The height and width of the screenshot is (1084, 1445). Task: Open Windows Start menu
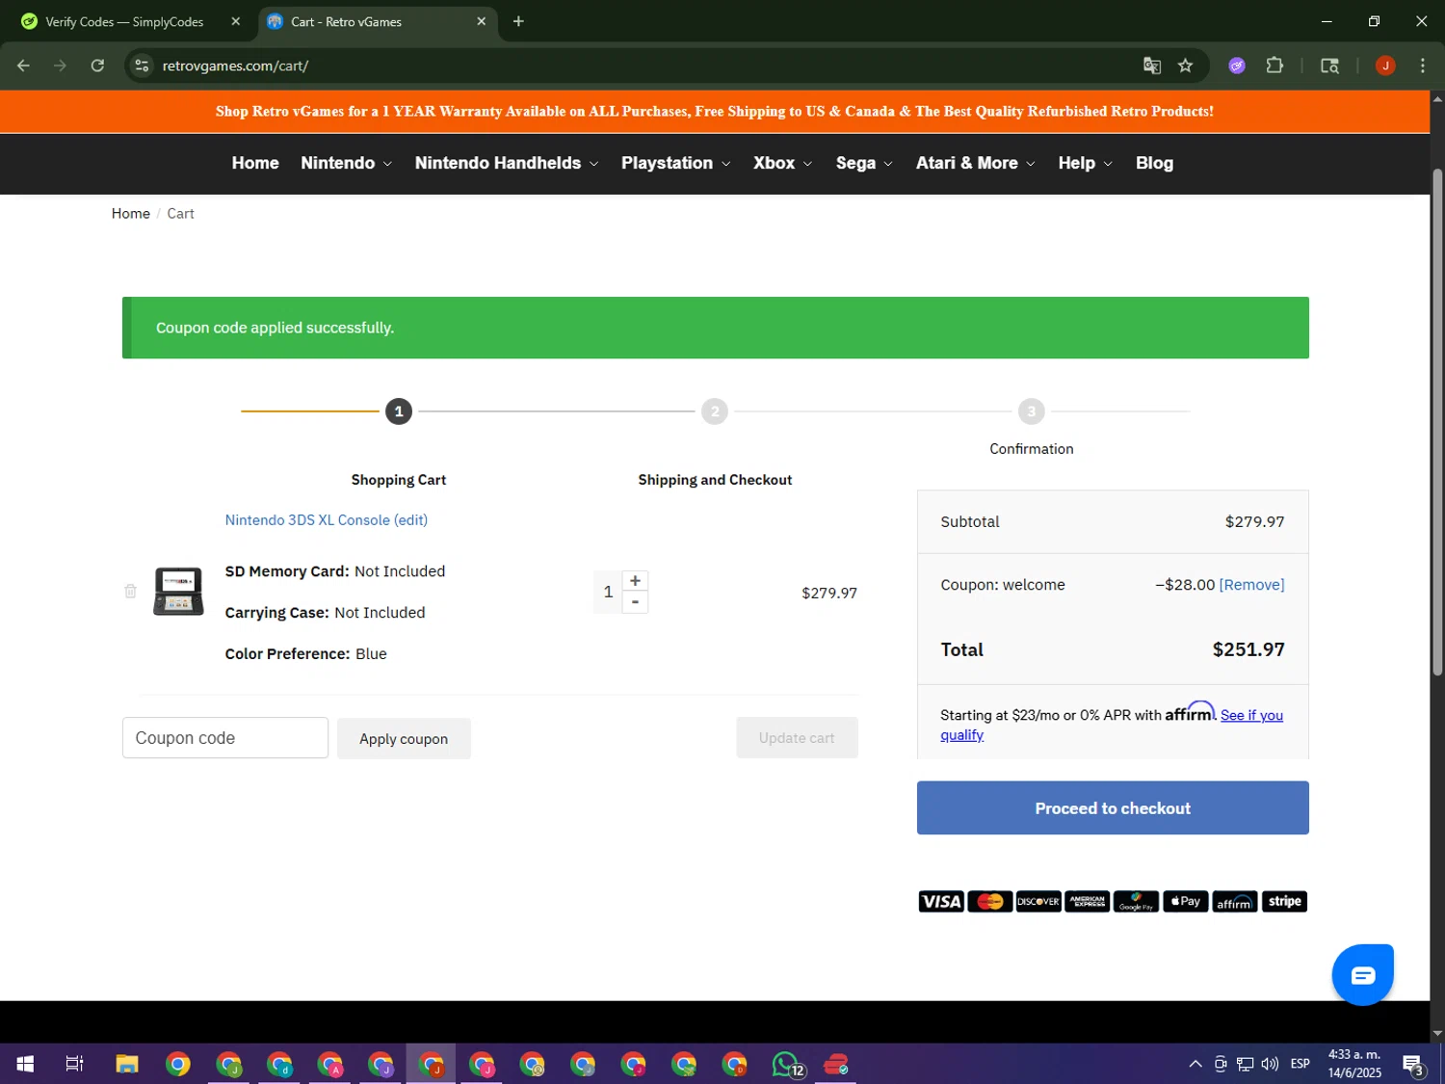point(25,1064)
